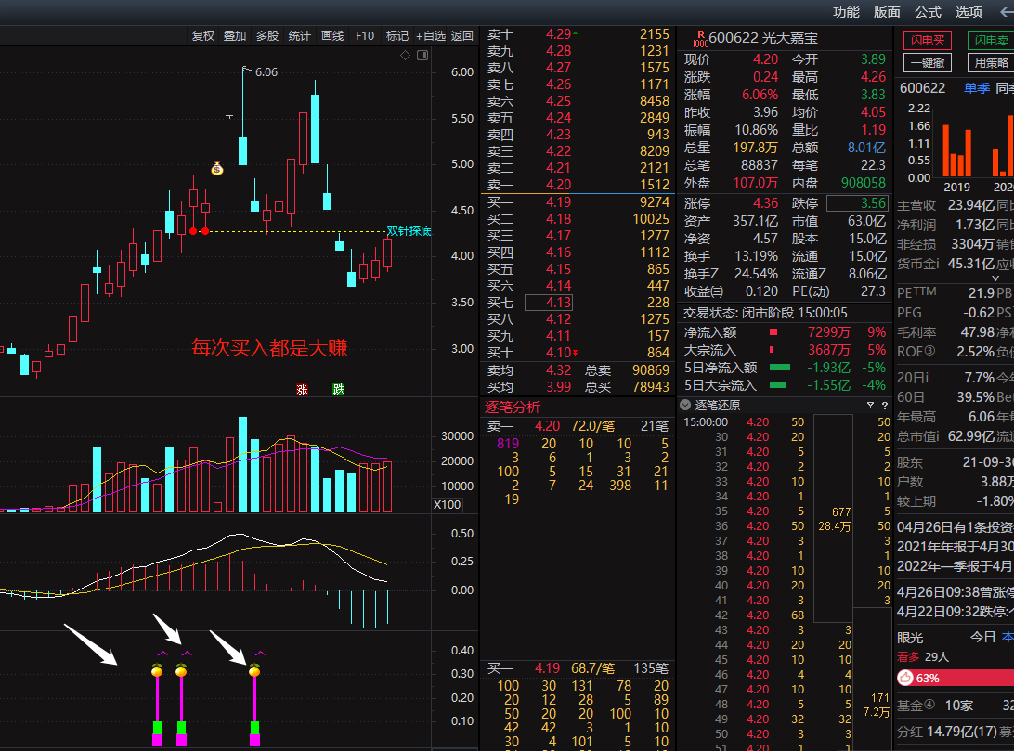
Task: Open the 功能 menu
Action: pos(846,12)
